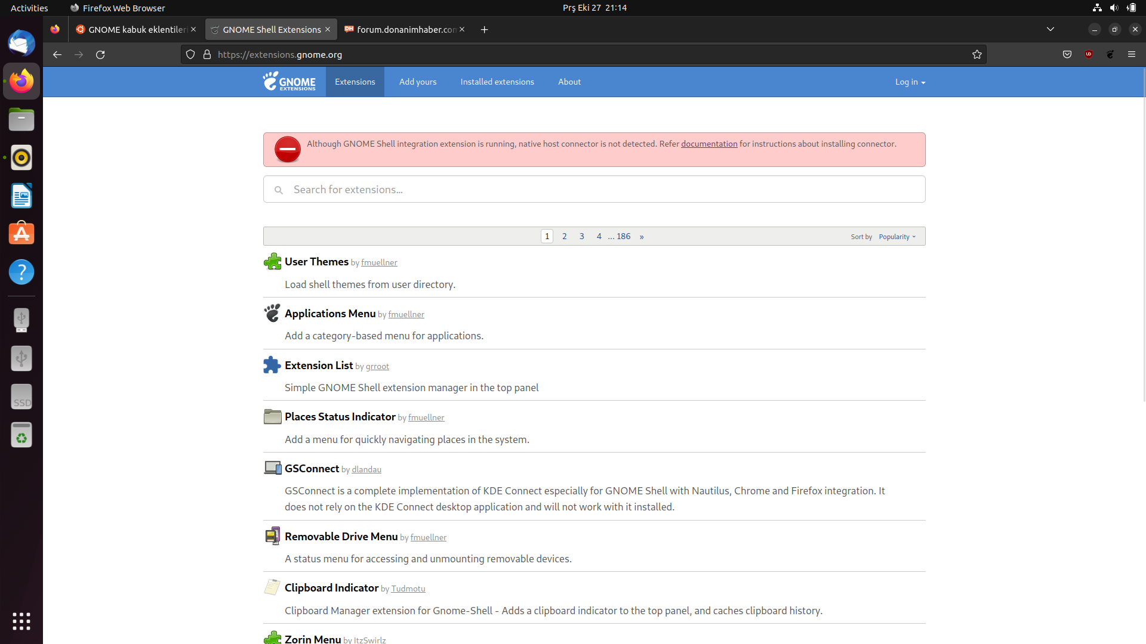Open GNOME Shell integration toolbar icon
The height and width of the screenshot is (644, 1146).
[x=1110, y=55]
